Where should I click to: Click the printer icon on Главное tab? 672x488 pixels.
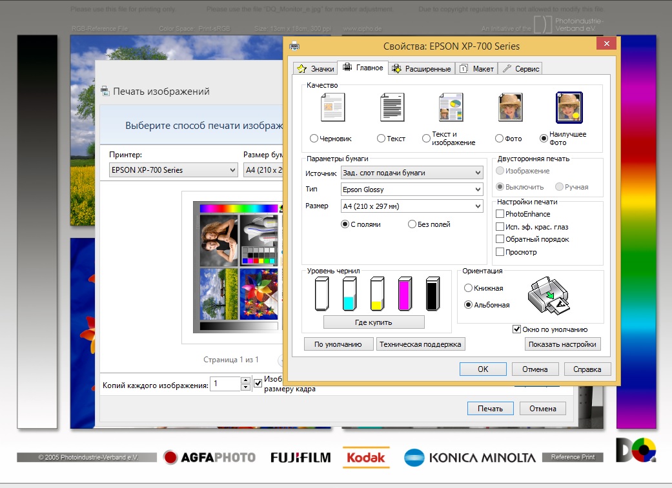(x=347, y=67)
